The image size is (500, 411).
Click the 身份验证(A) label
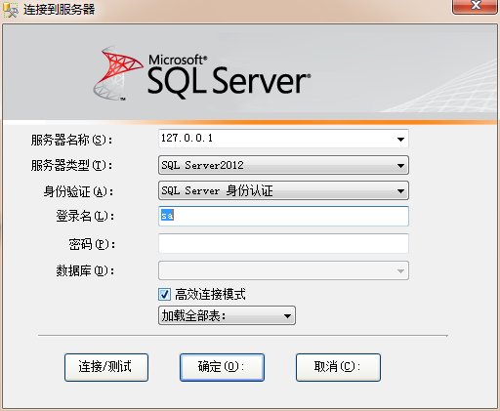tap(78, 191)
